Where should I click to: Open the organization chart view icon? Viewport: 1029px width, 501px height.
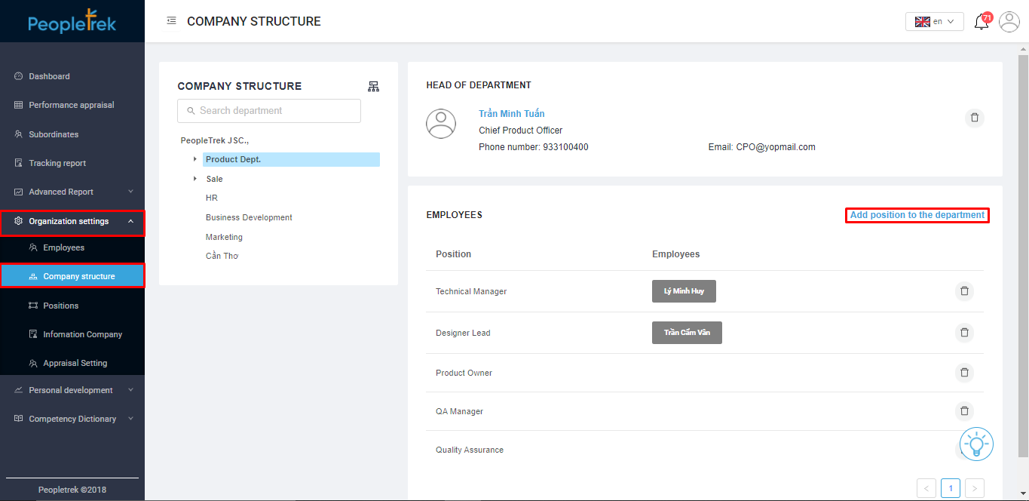tap(373, 87)
